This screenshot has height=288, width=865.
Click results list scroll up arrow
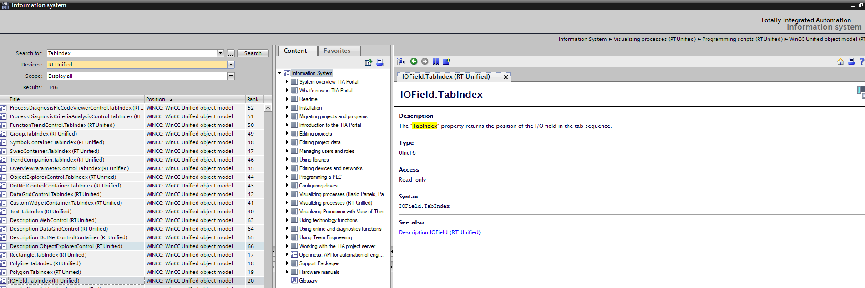pos(268,108)
